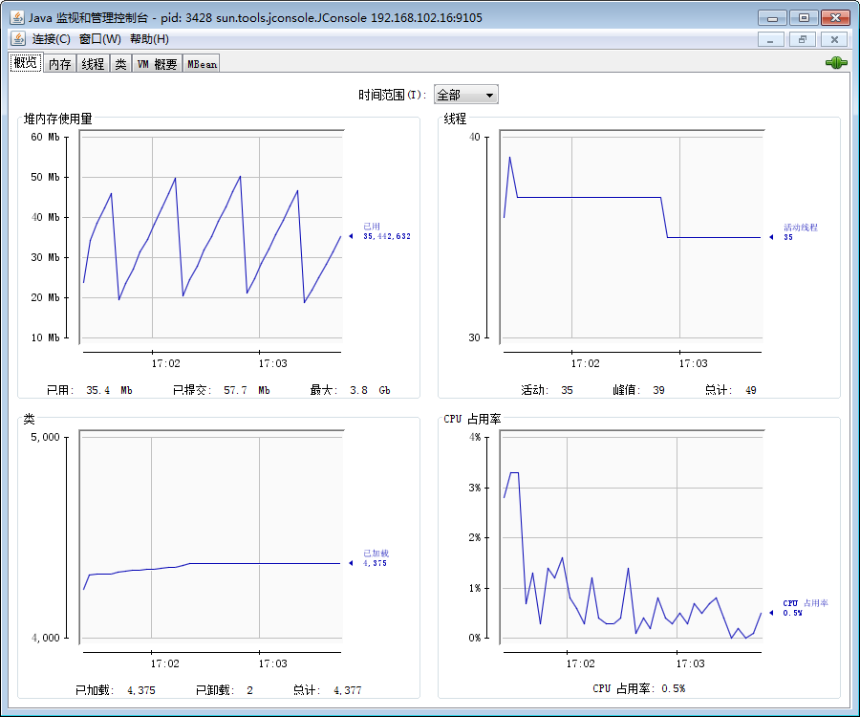Open the 连接(C) menu

[52, 39]
